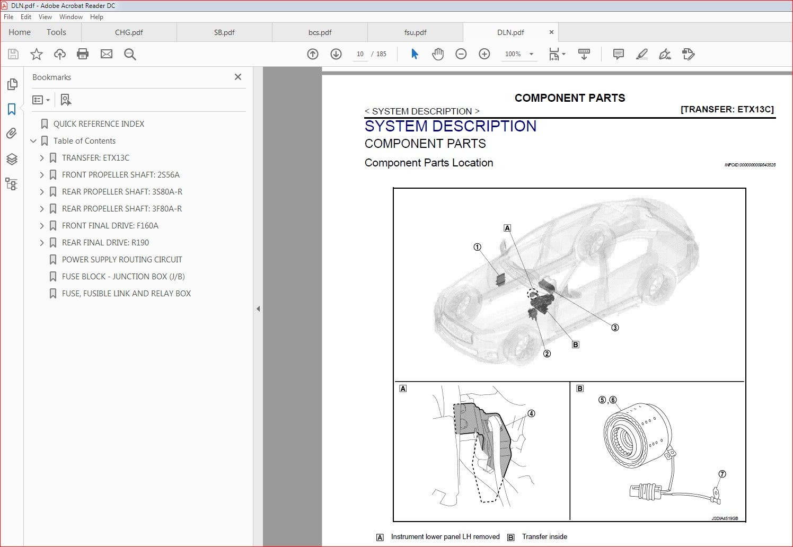This screenshot has height=547, width=793.
Task: Zoom out with the minus icon
Action: click(461, 54)
